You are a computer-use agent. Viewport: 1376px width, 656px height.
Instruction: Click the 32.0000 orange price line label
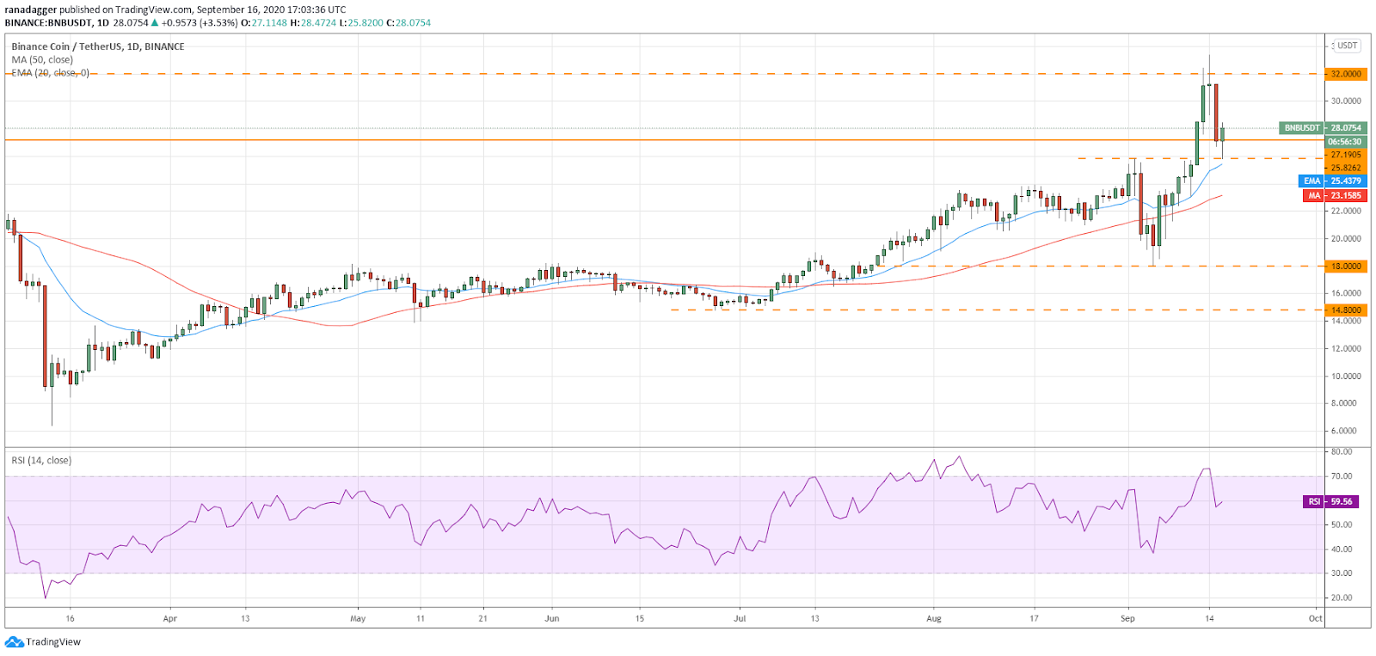coord(1345,74)
